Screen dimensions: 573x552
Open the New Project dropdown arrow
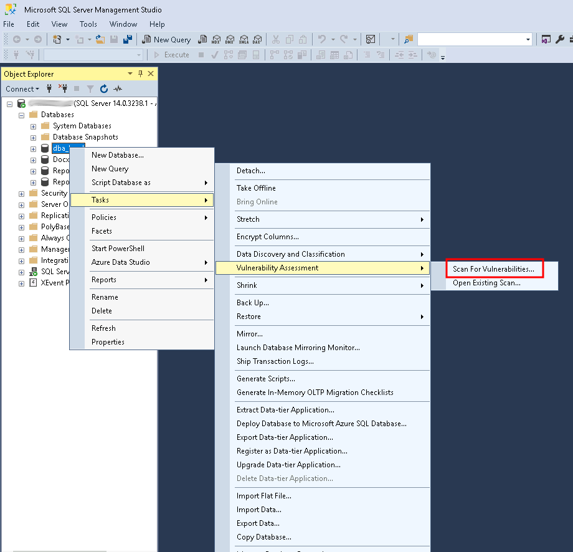coord(68,39)
